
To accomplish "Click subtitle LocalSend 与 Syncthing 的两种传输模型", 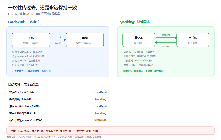I will pos(34,14).
